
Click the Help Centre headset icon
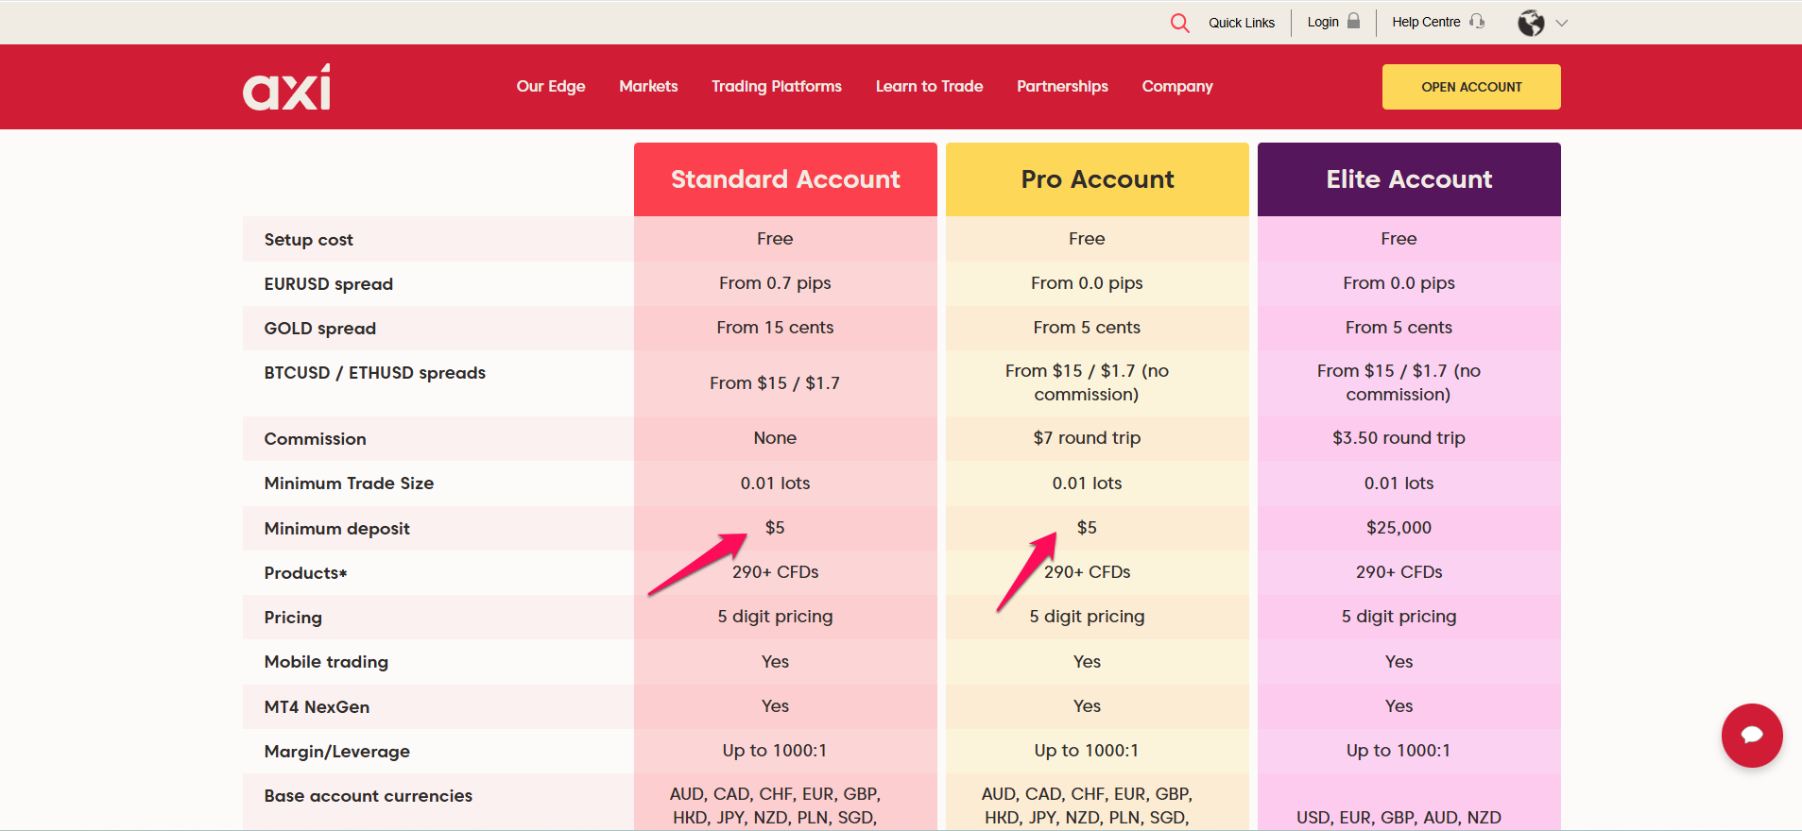1477,22
